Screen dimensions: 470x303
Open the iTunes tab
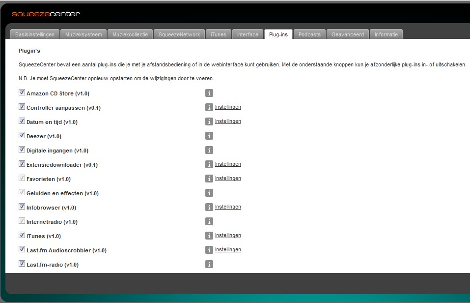219,34
